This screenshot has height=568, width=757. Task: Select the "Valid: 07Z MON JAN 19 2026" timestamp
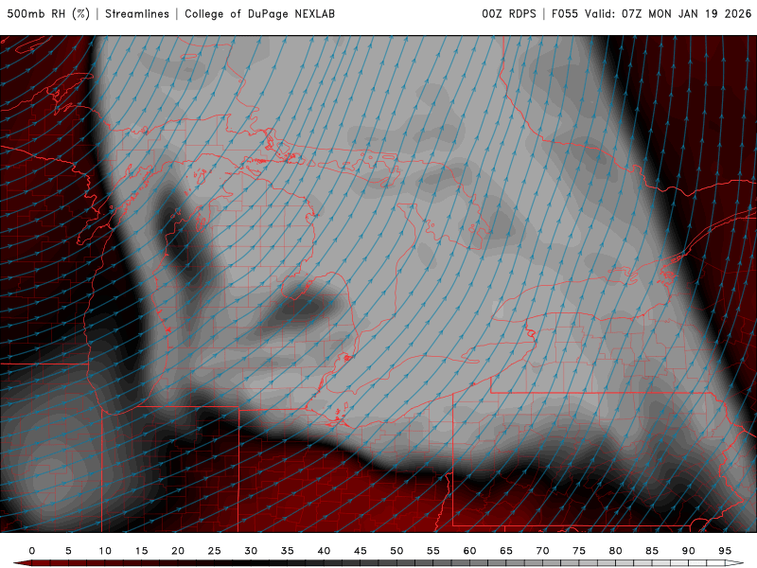[x=668, y=14]
